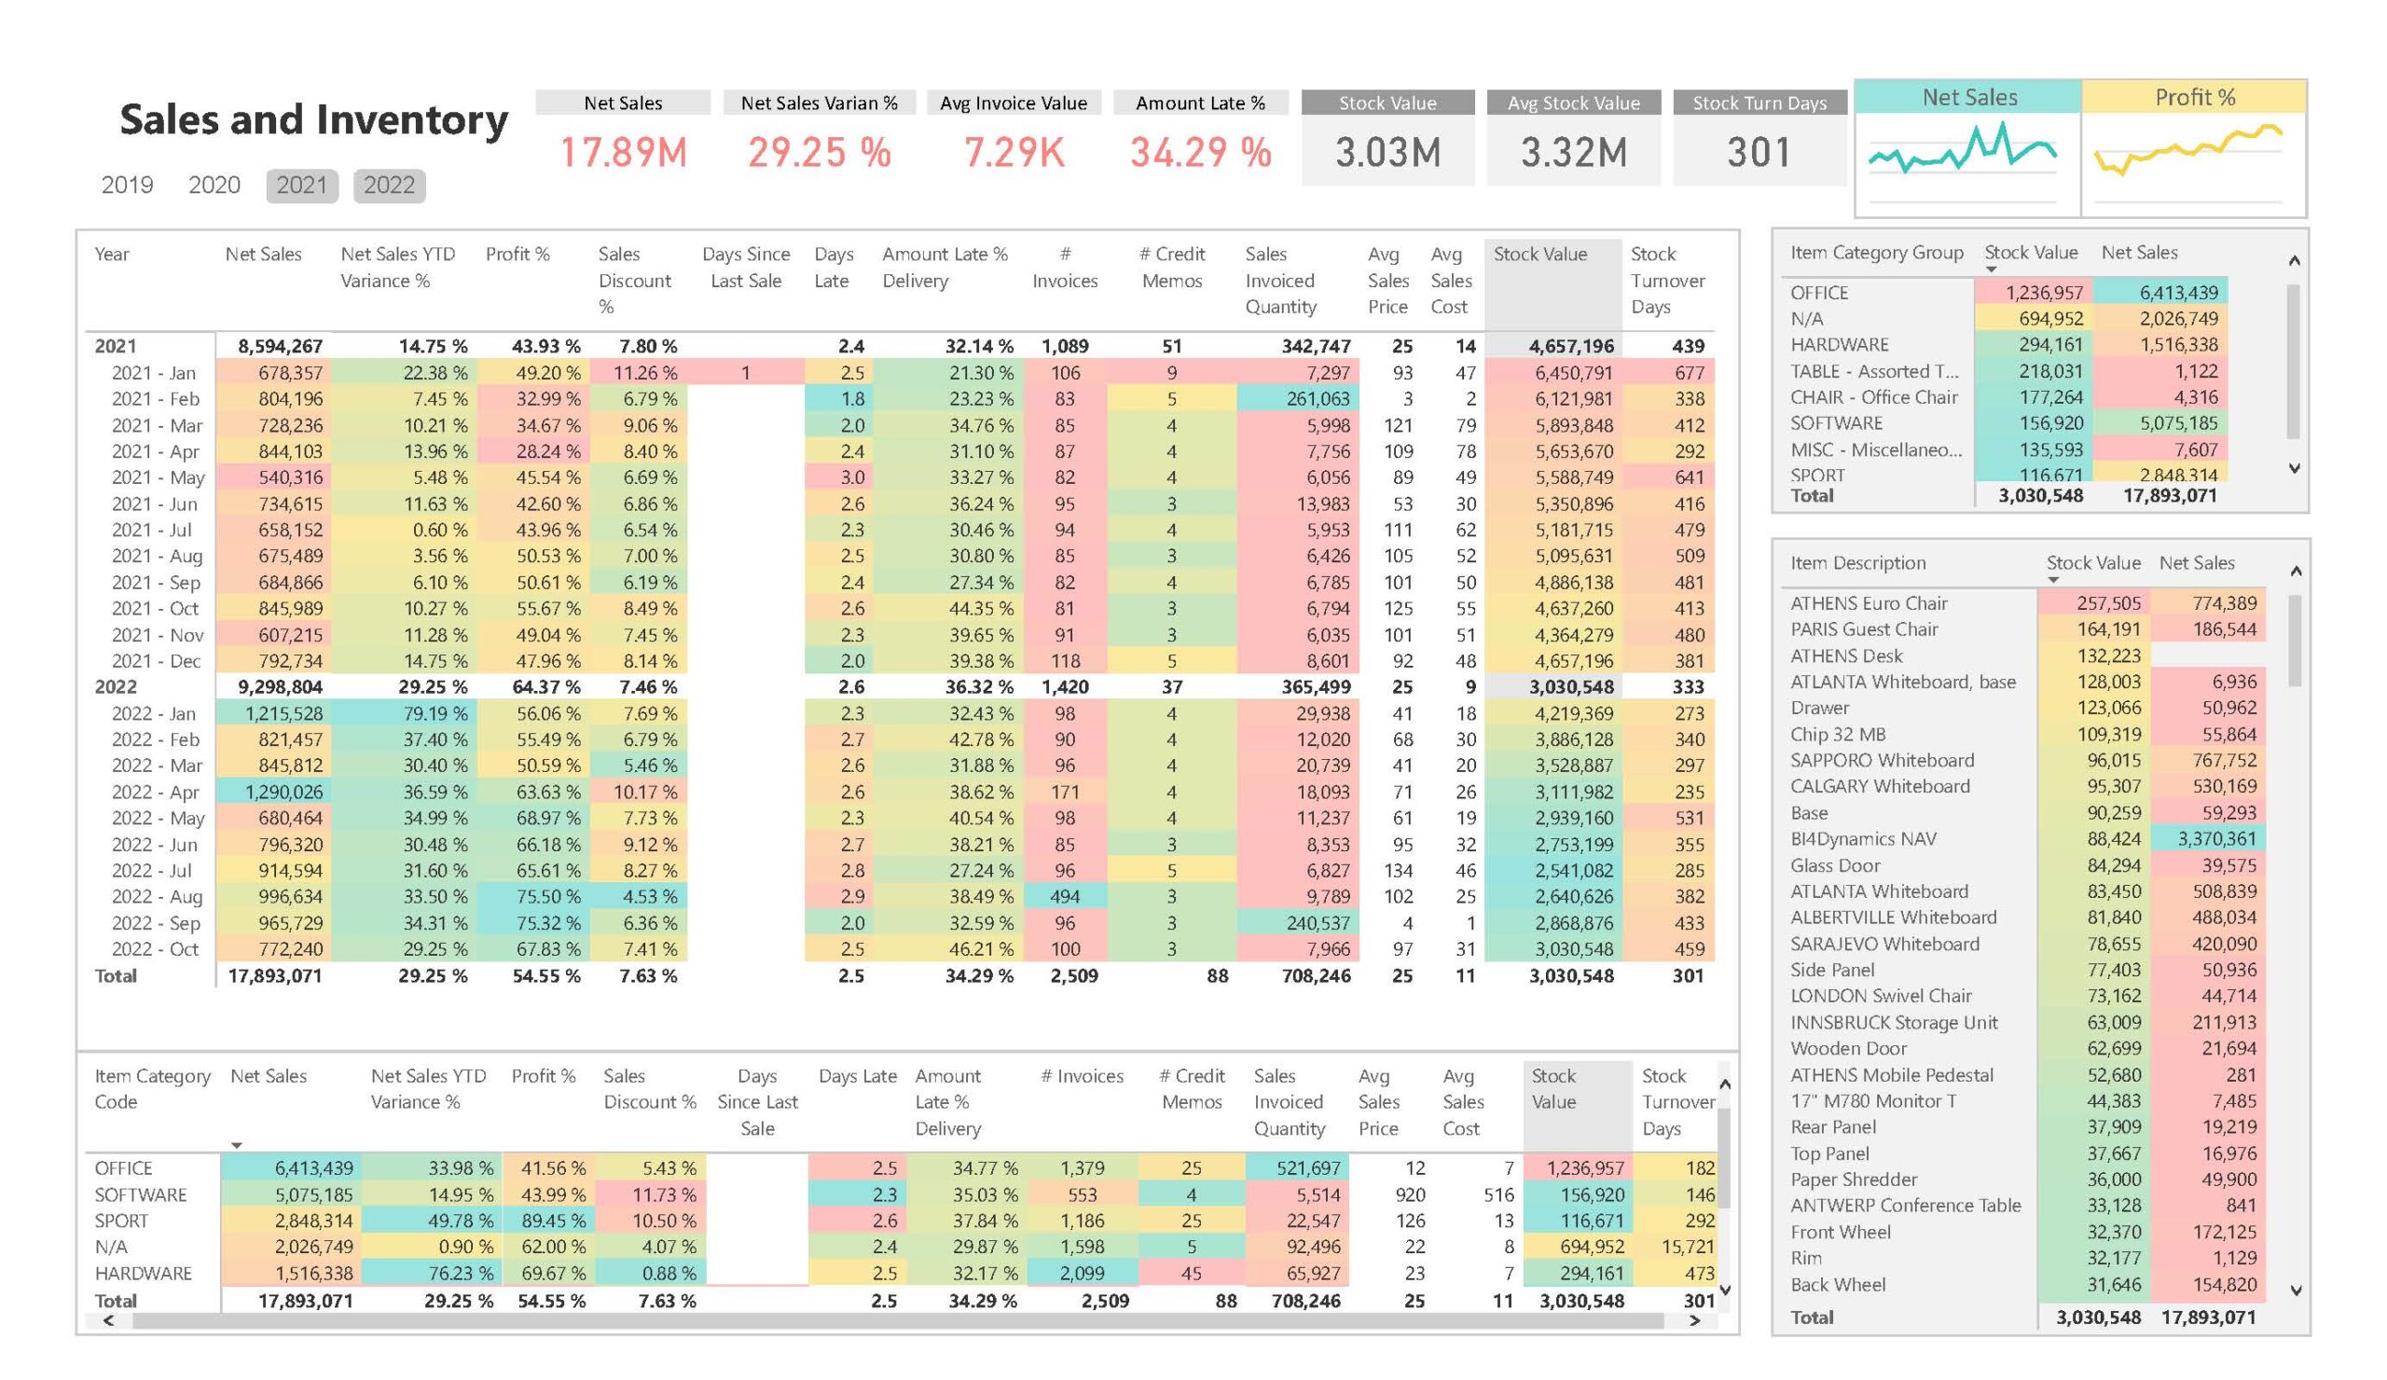Open the sort options on the Item Category Code column
The height and width of the screenshot is (1380, 2387).
point(152,1089)
